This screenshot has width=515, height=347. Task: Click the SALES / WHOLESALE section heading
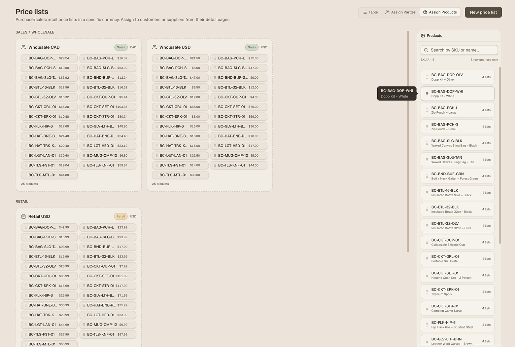pyautogui.click(x=35, y=32)
